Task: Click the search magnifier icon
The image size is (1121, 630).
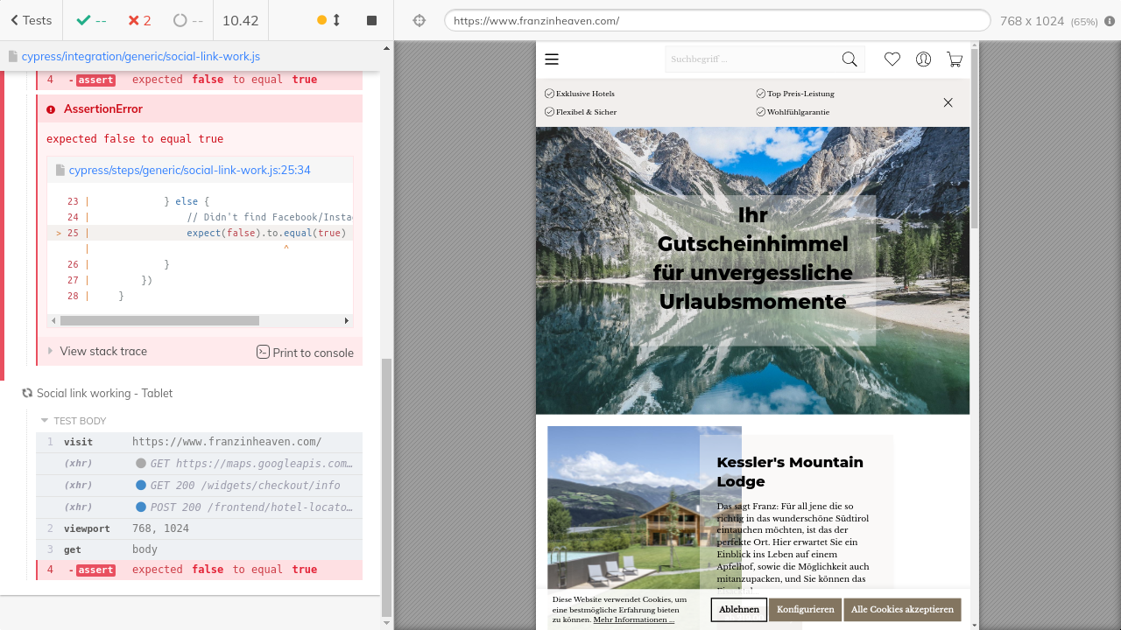Action: pos(849,59)
